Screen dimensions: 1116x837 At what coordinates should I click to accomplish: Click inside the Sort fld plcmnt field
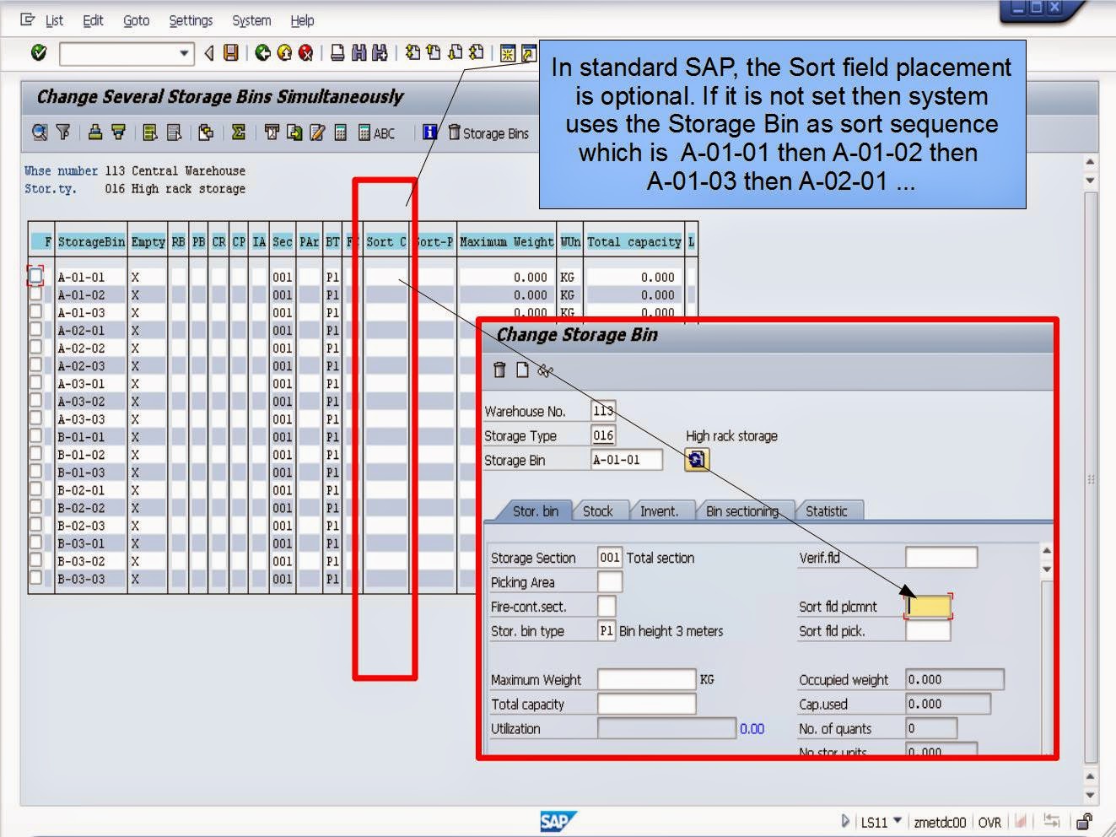tap(928, 606)
